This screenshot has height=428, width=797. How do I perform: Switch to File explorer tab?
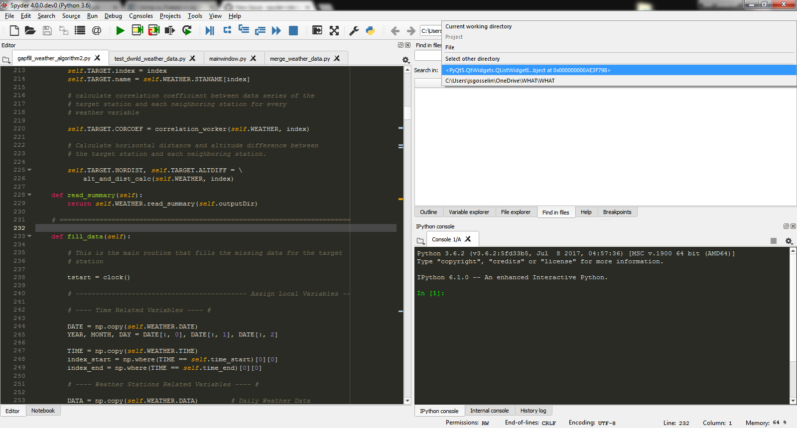point(516,212)
